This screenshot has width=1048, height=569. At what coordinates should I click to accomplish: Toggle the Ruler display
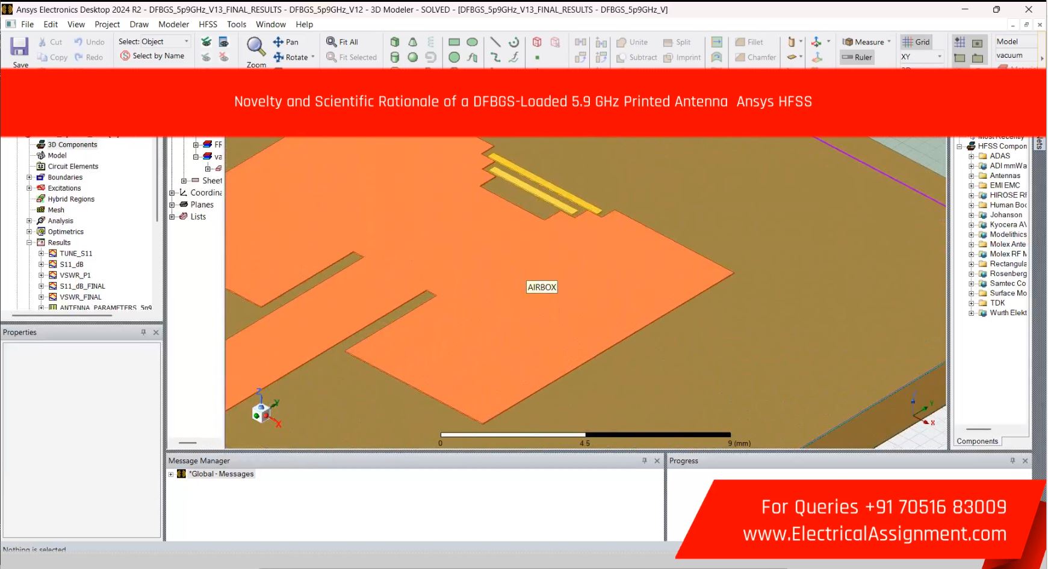[857, 57]
